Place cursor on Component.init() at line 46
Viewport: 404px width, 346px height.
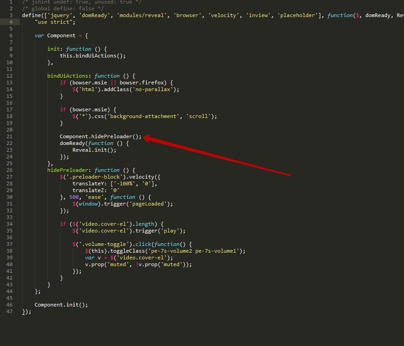[61, 305]
